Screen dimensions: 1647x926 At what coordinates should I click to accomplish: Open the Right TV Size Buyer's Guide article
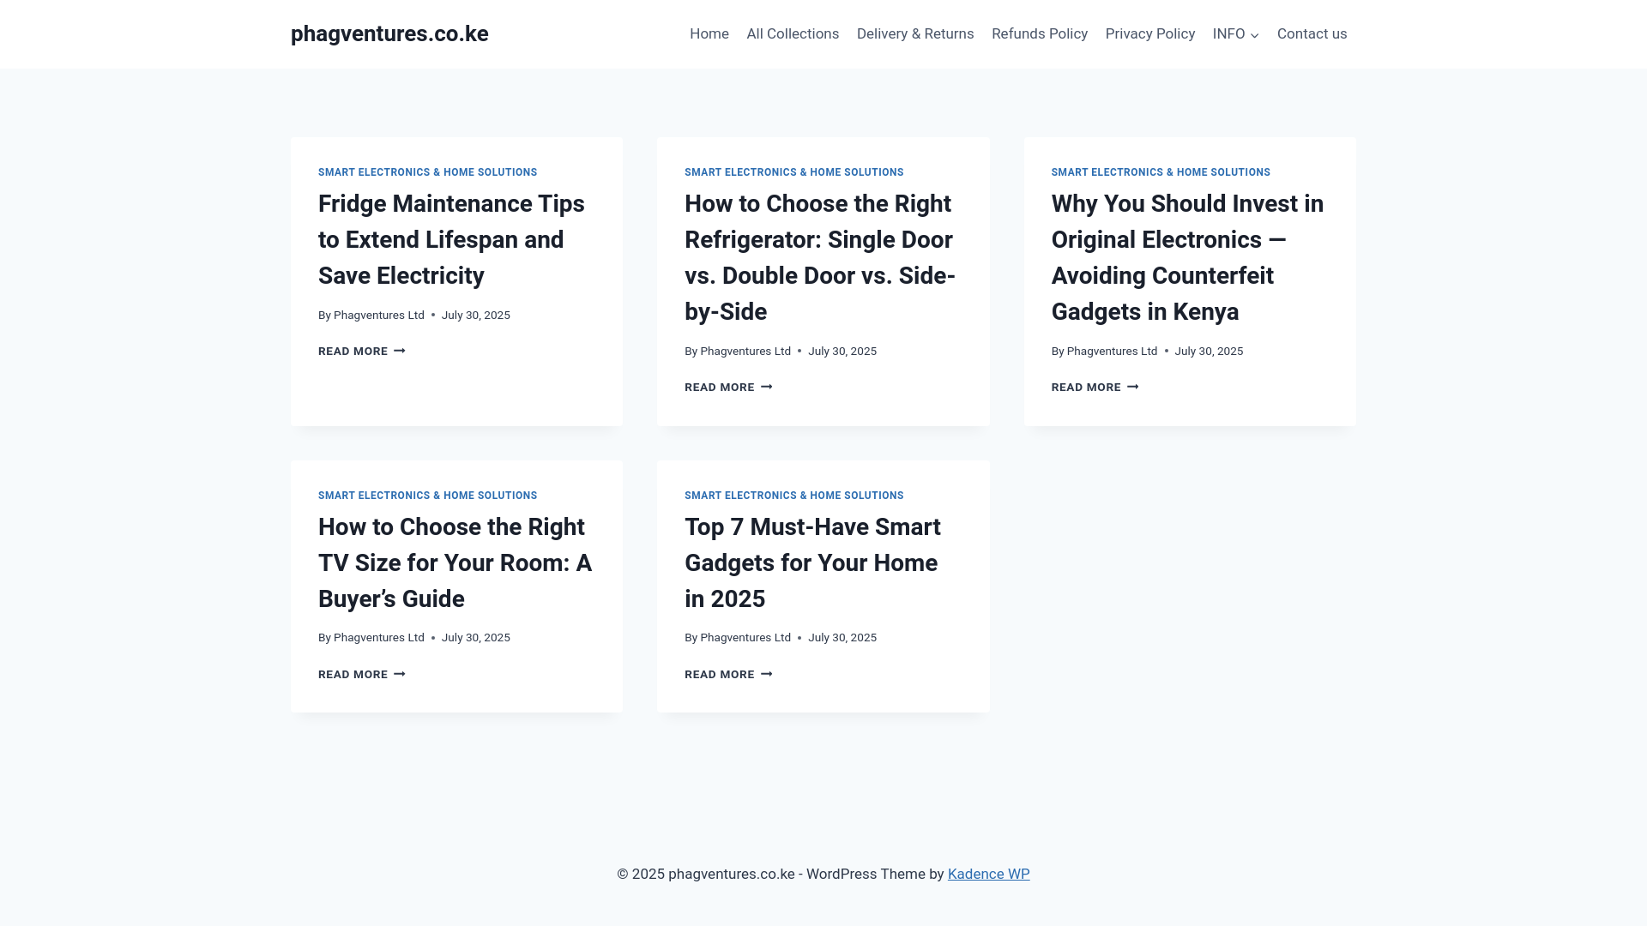pos(455,562)
